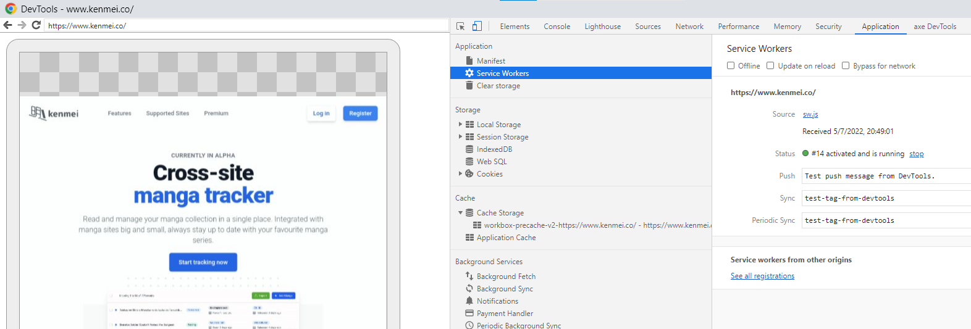
Task: Open the axe DevTools tab
Action: click(x=935, y=27)
